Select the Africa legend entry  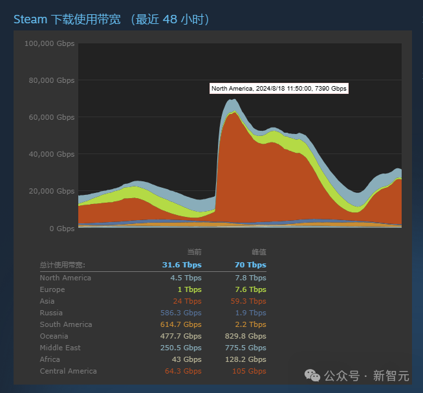[x=50, y=359]
